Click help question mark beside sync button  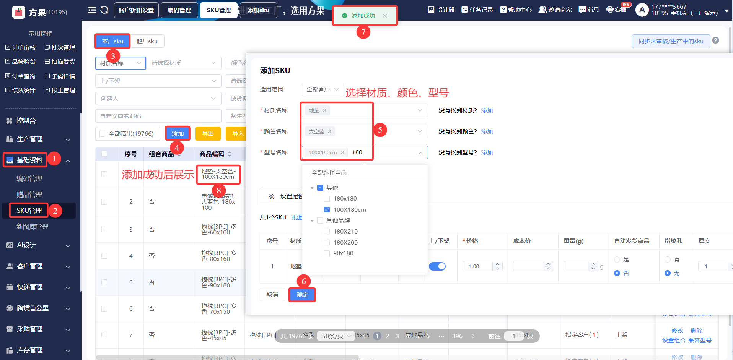pos(716,41)
